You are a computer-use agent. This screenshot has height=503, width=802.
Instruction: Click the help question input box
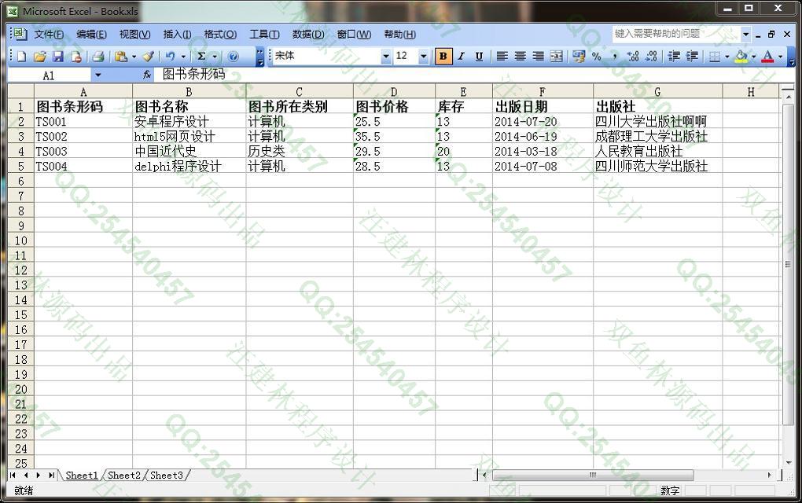coord(675,34)
